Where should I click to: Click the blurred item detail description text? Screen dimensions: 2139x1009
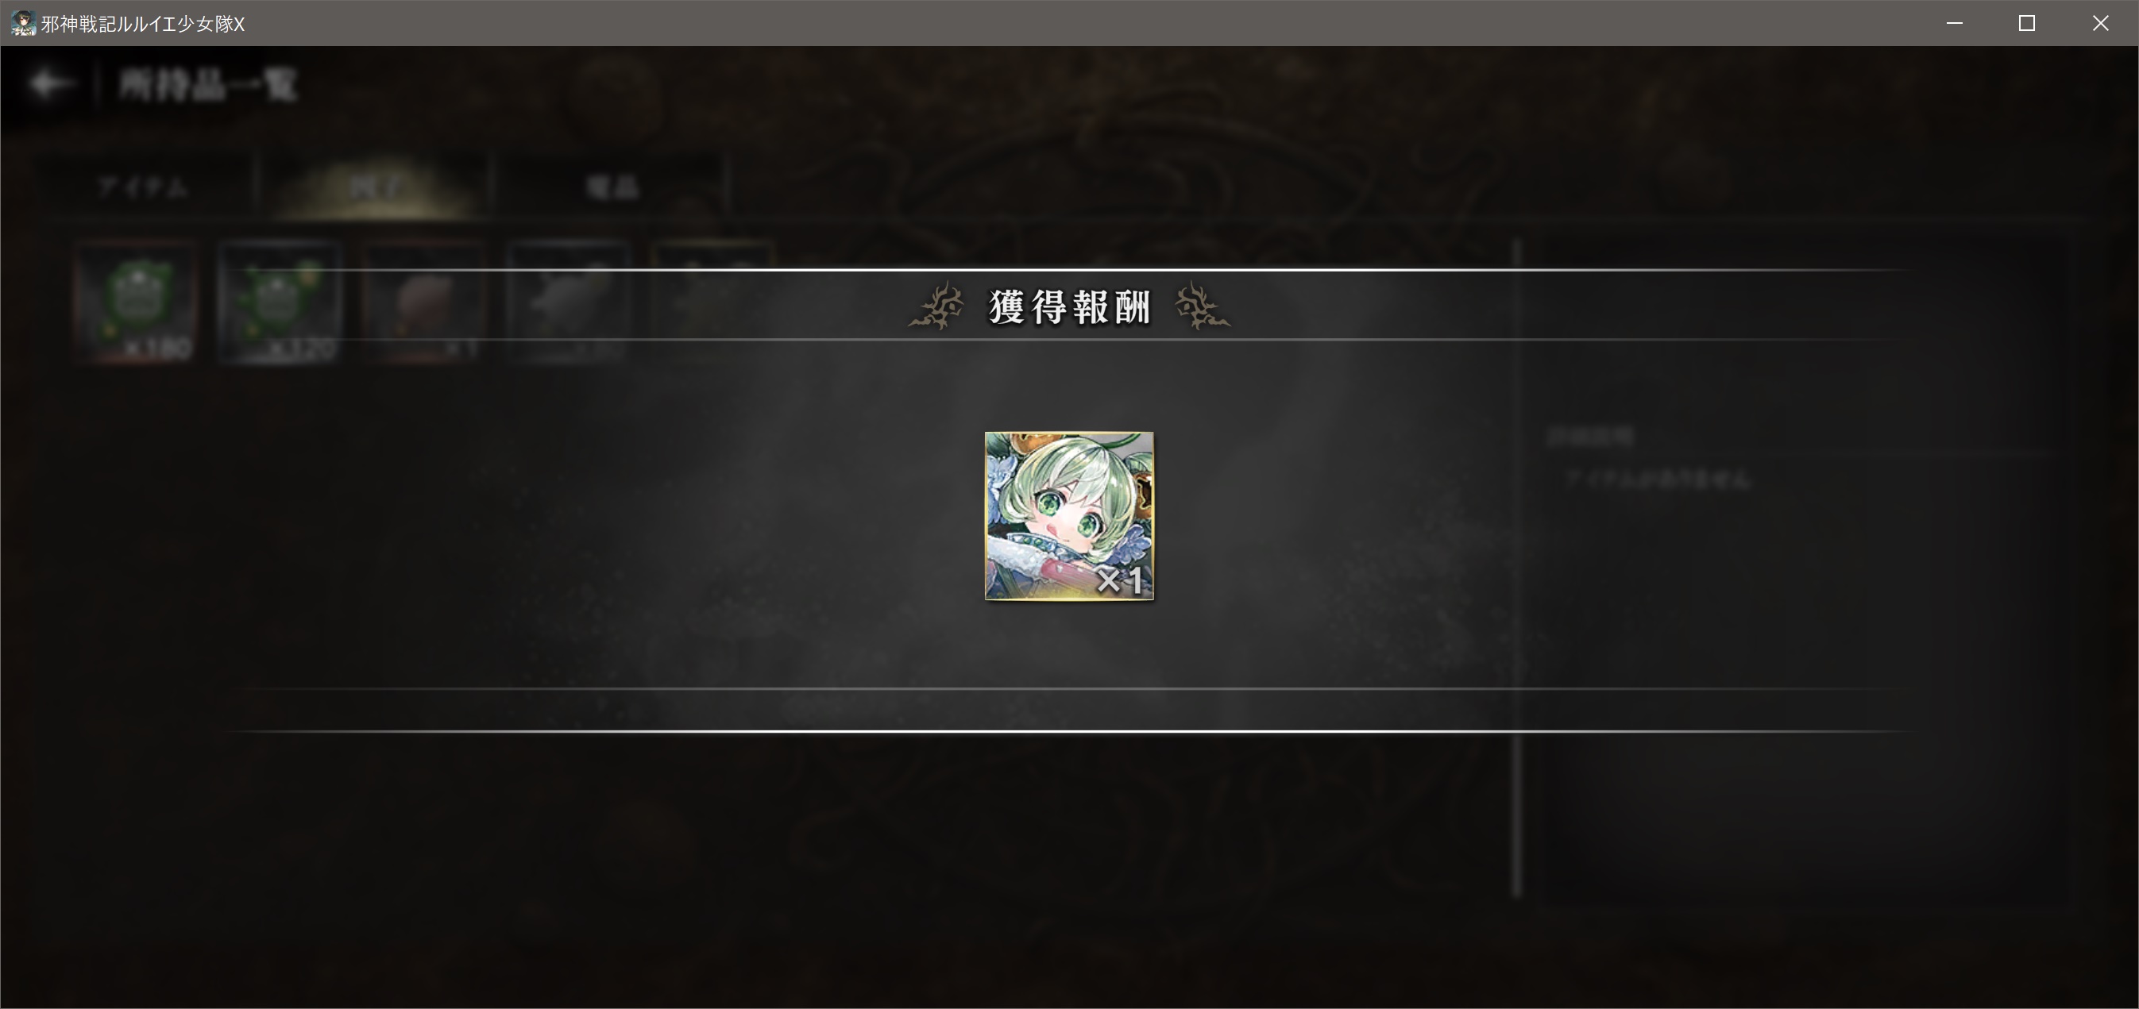click(1657, 479)
